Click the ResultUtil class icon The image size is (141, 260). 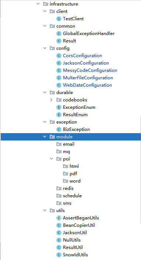click(59, 247)
